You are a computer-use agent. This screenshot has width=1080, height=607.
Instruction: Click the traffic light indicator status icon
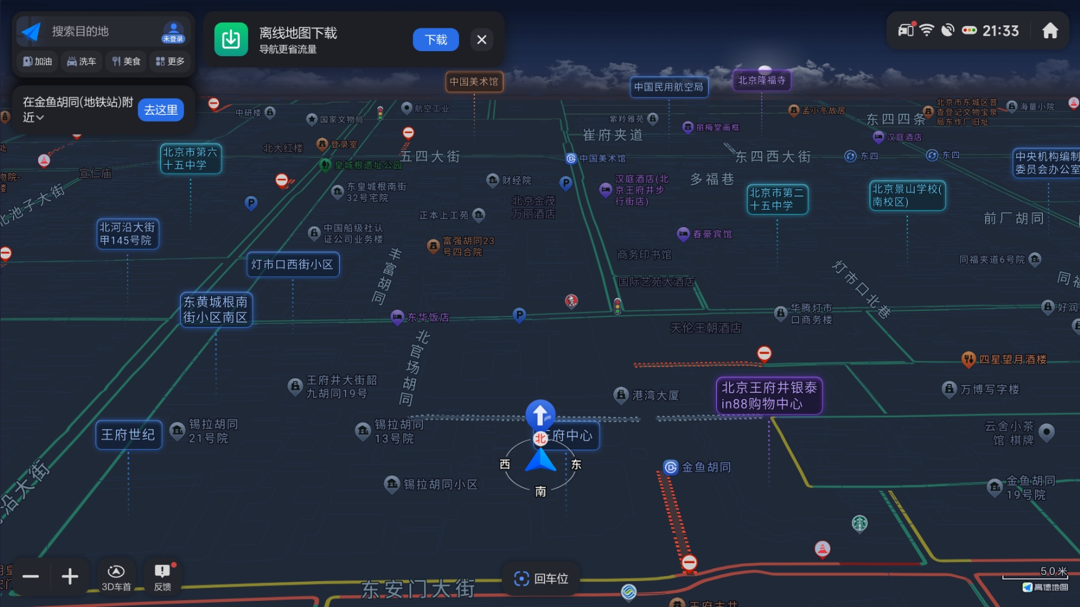[969, 30]
